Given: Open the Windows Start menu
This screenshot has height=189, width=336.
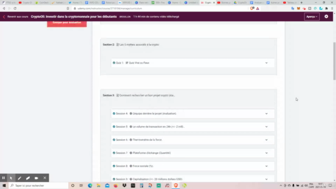Looking at the screenshot, I should click(4, 185).
